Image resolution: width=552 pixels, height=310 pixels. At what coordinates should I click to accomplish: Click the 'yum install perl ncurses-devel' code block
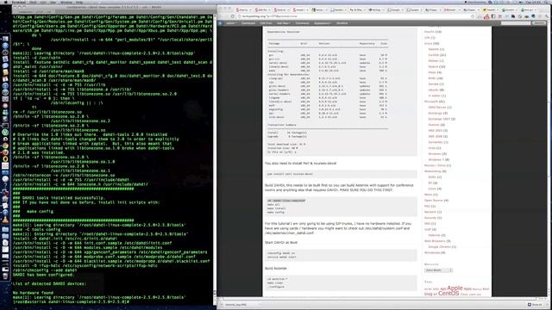(341, 174)
